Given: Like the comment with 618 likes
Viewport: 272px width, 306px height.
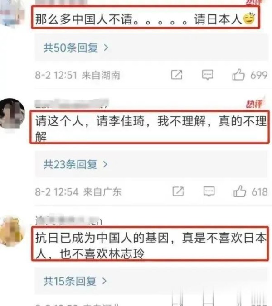Looking at the screenshot, I should tap(240, 191).
